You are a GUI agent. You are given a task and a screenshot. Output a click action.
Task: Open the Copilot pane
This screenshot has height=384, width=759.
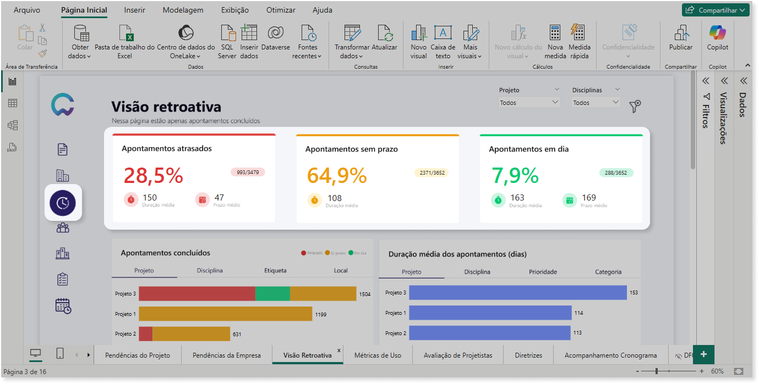point(718,38)
